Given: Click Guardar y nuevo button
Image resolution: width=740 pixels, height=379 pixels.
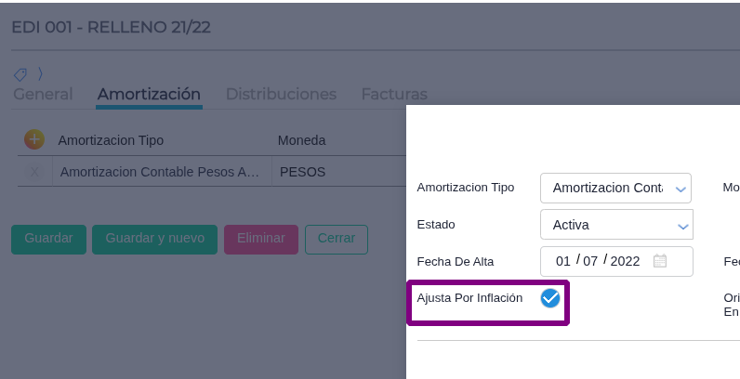Looking at the screenshot, I should pos(155,240).
